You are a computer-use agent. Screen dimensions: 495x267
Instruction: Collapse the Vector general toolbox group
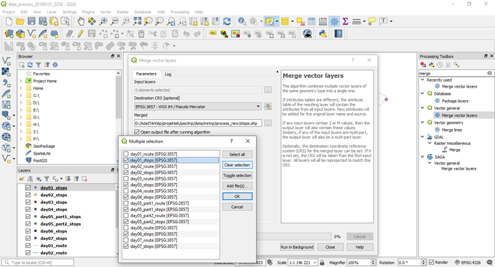pos(423,108)
